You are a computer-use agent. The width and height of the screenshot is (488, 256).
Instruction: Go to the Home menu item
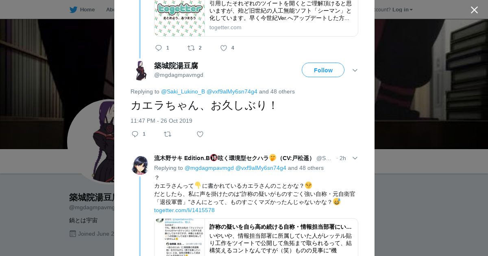[x=87, y=10]
